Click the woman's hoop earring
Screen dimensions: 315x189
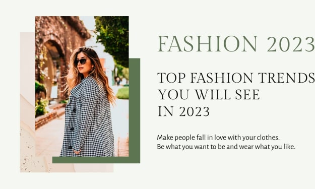coord(93,69)
